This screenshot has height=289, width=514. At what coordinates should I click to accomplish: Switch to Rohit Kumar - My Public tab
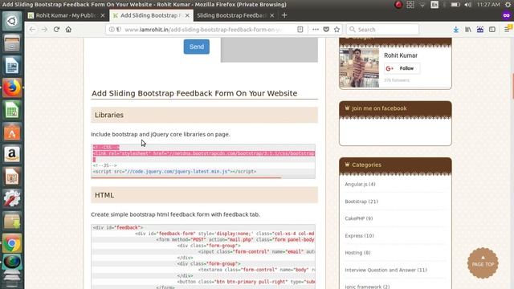tap(66, 15)
